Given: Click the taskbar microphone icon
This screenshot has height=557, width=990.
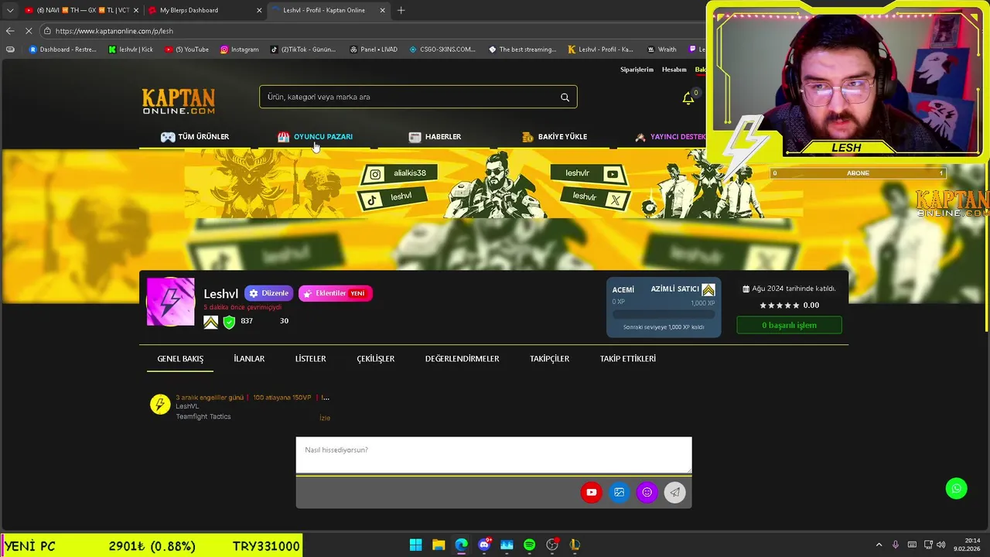Looking at the screenshot, I should 896,545.
